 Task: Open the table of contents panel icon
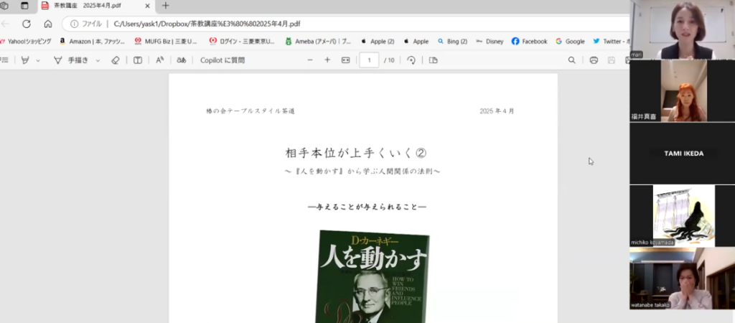[4, 60]
